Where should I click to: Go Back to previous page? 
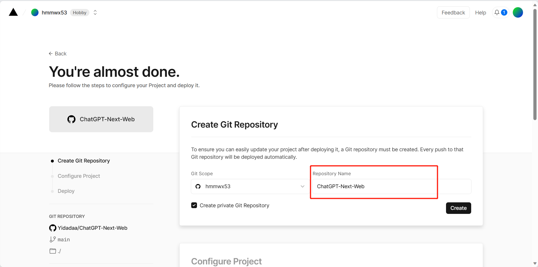(x=58, y=54)
